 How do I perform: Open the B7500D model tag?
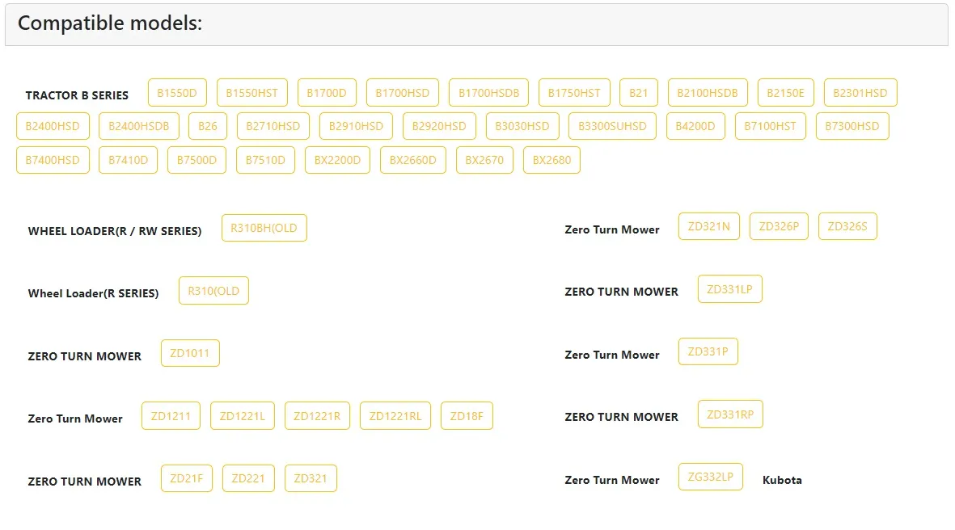196,160
